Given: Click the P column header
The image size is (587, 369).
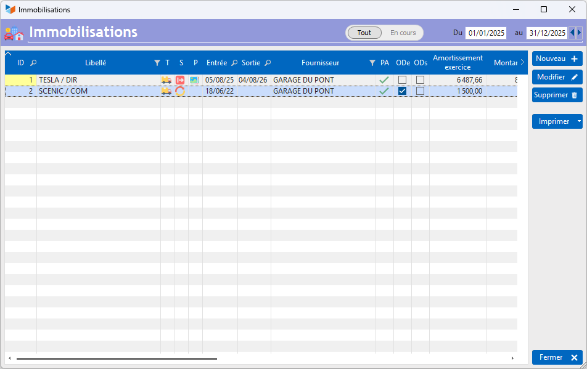Looking at the screenshot, I should point(195,63).
